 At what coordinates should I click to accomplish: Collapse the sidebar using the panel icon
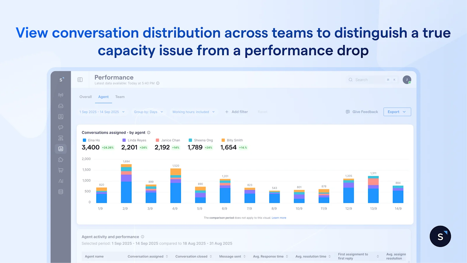[x=80, y=79]
